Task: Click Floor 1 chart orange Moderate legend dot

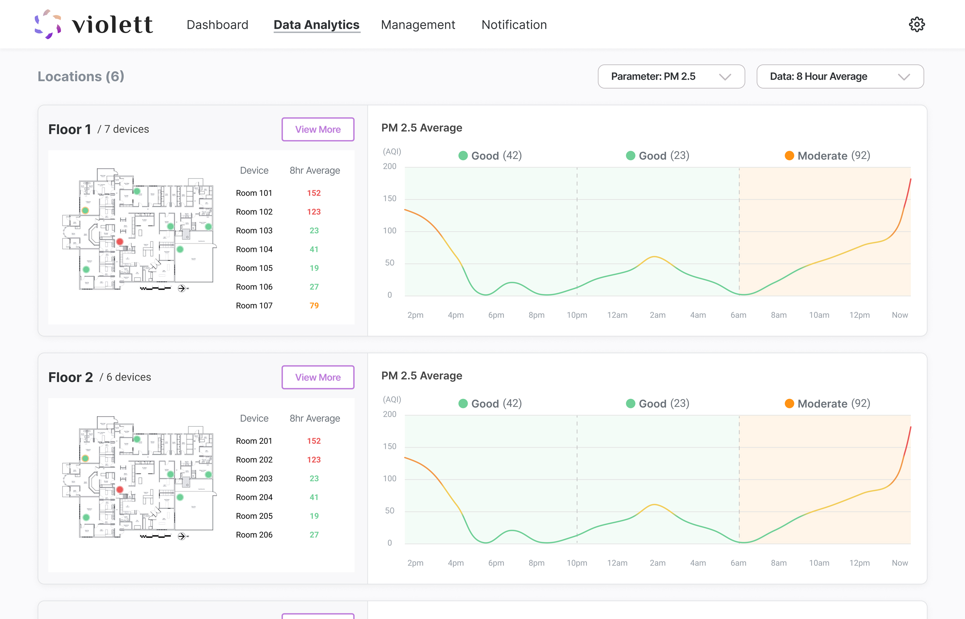Action: pyautogui.click(x=789, y=155)
